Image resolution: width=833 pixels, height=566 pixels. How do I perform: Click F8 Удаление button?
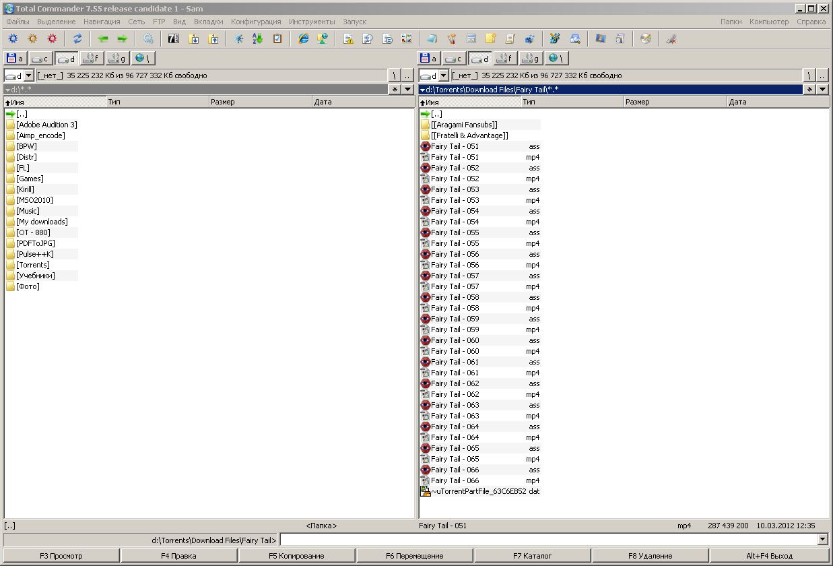tap(650, 556)
